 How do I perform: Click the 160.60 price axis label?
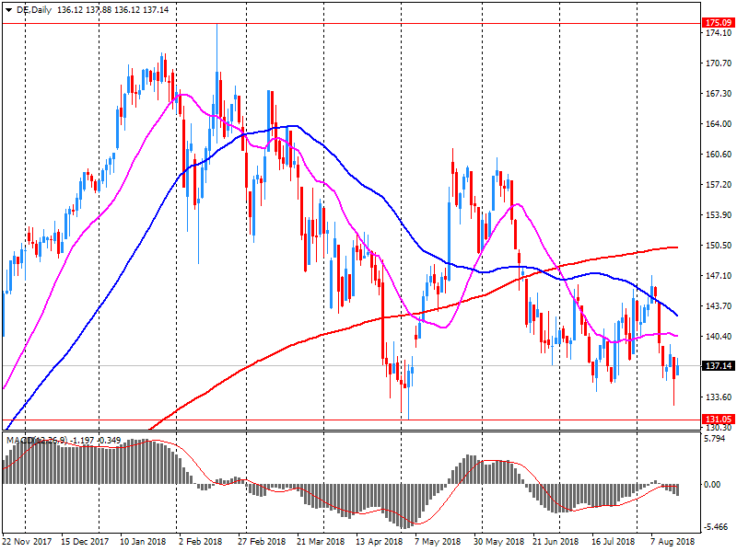[719, 155]
